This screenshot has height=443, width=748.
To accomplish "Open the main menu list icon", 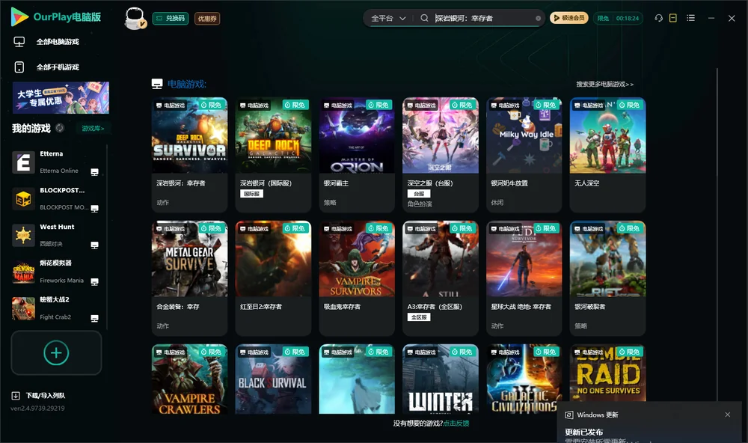I will click(x=690, y=18).
